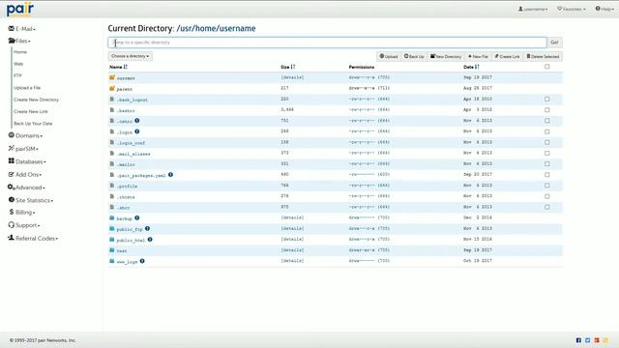619x348 pixels.
Task: Open Web under the Files menu
Action: click(x=18, y=64)
